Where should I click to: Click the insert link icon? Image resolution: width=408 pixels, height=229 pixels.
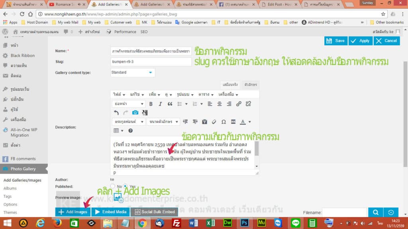coord(239,104)
